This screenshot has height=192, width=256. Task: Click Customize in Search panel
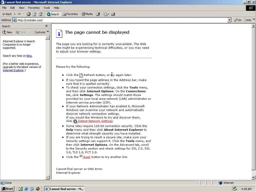click(x=40, y=32)
